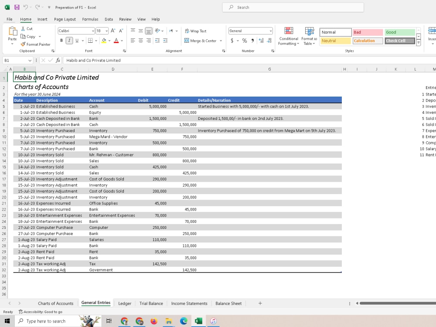Click the Decrease Indent icon
Screen dimensions: 436x327
click(157, 41)
